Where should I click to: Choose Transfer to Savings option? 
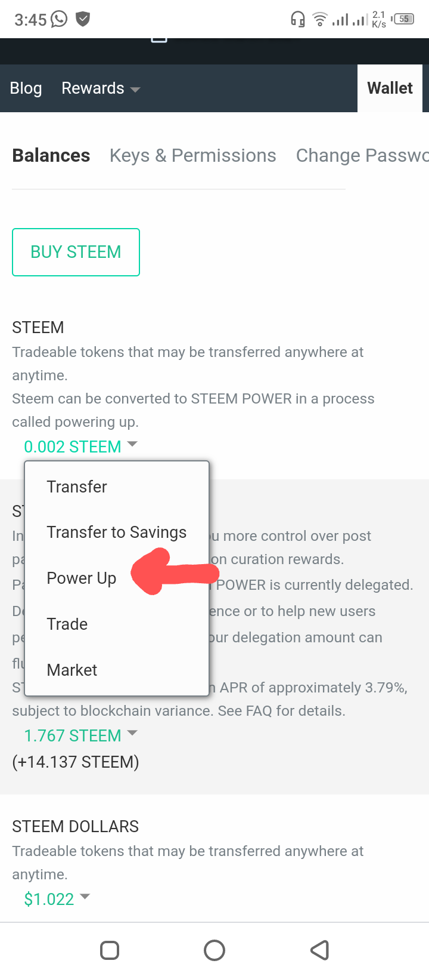[x=117, y=532]
